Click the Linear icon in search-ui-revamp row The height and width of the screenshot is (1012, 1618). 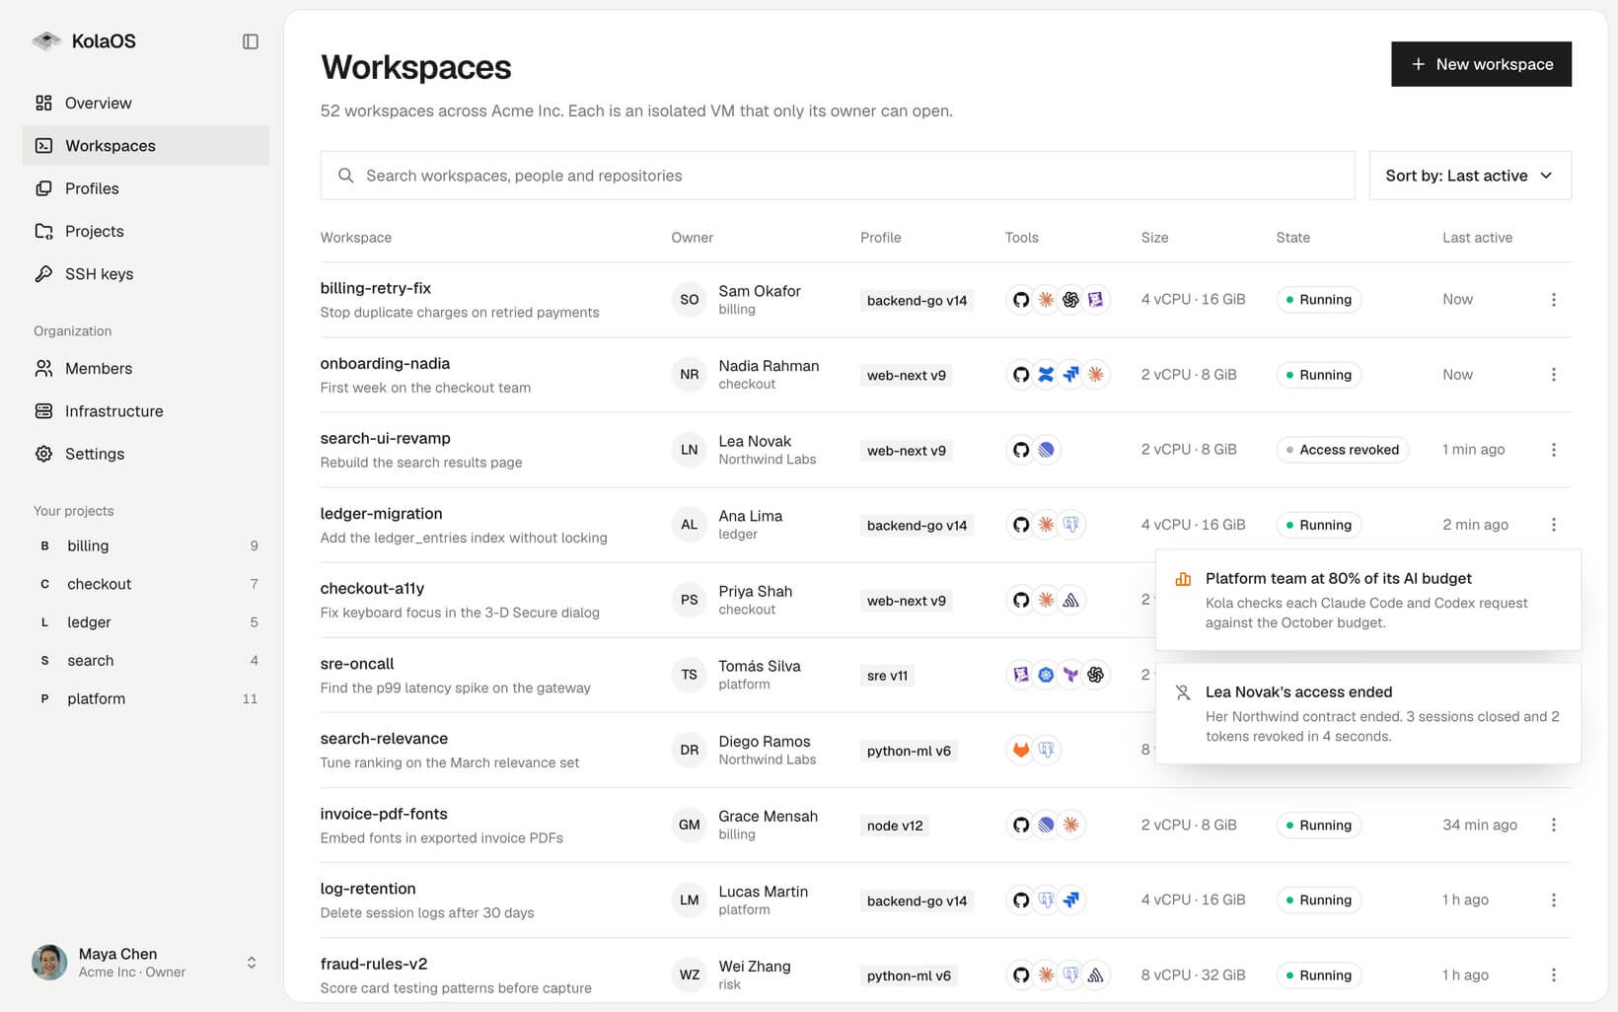(1046, 450)
